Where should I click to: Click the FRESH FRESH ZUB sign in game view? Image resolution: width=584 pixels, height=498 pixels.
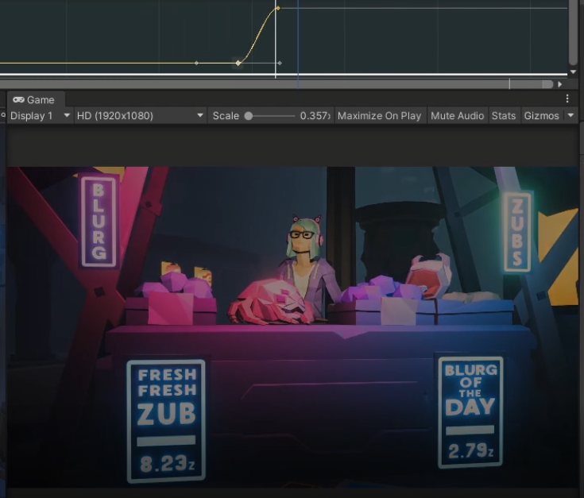[x=166, y=421]
